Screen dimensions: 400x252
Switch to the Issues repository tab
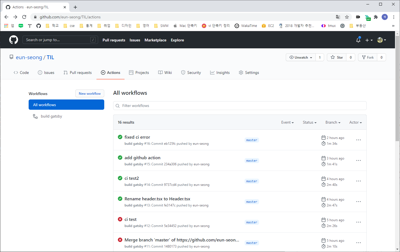pyautogui.click(x=46, y=73)
